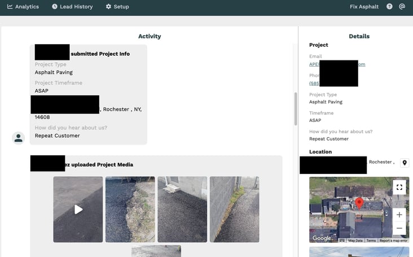Click the red map marker pin
The image size is (413, 257).
coord(359,202)
